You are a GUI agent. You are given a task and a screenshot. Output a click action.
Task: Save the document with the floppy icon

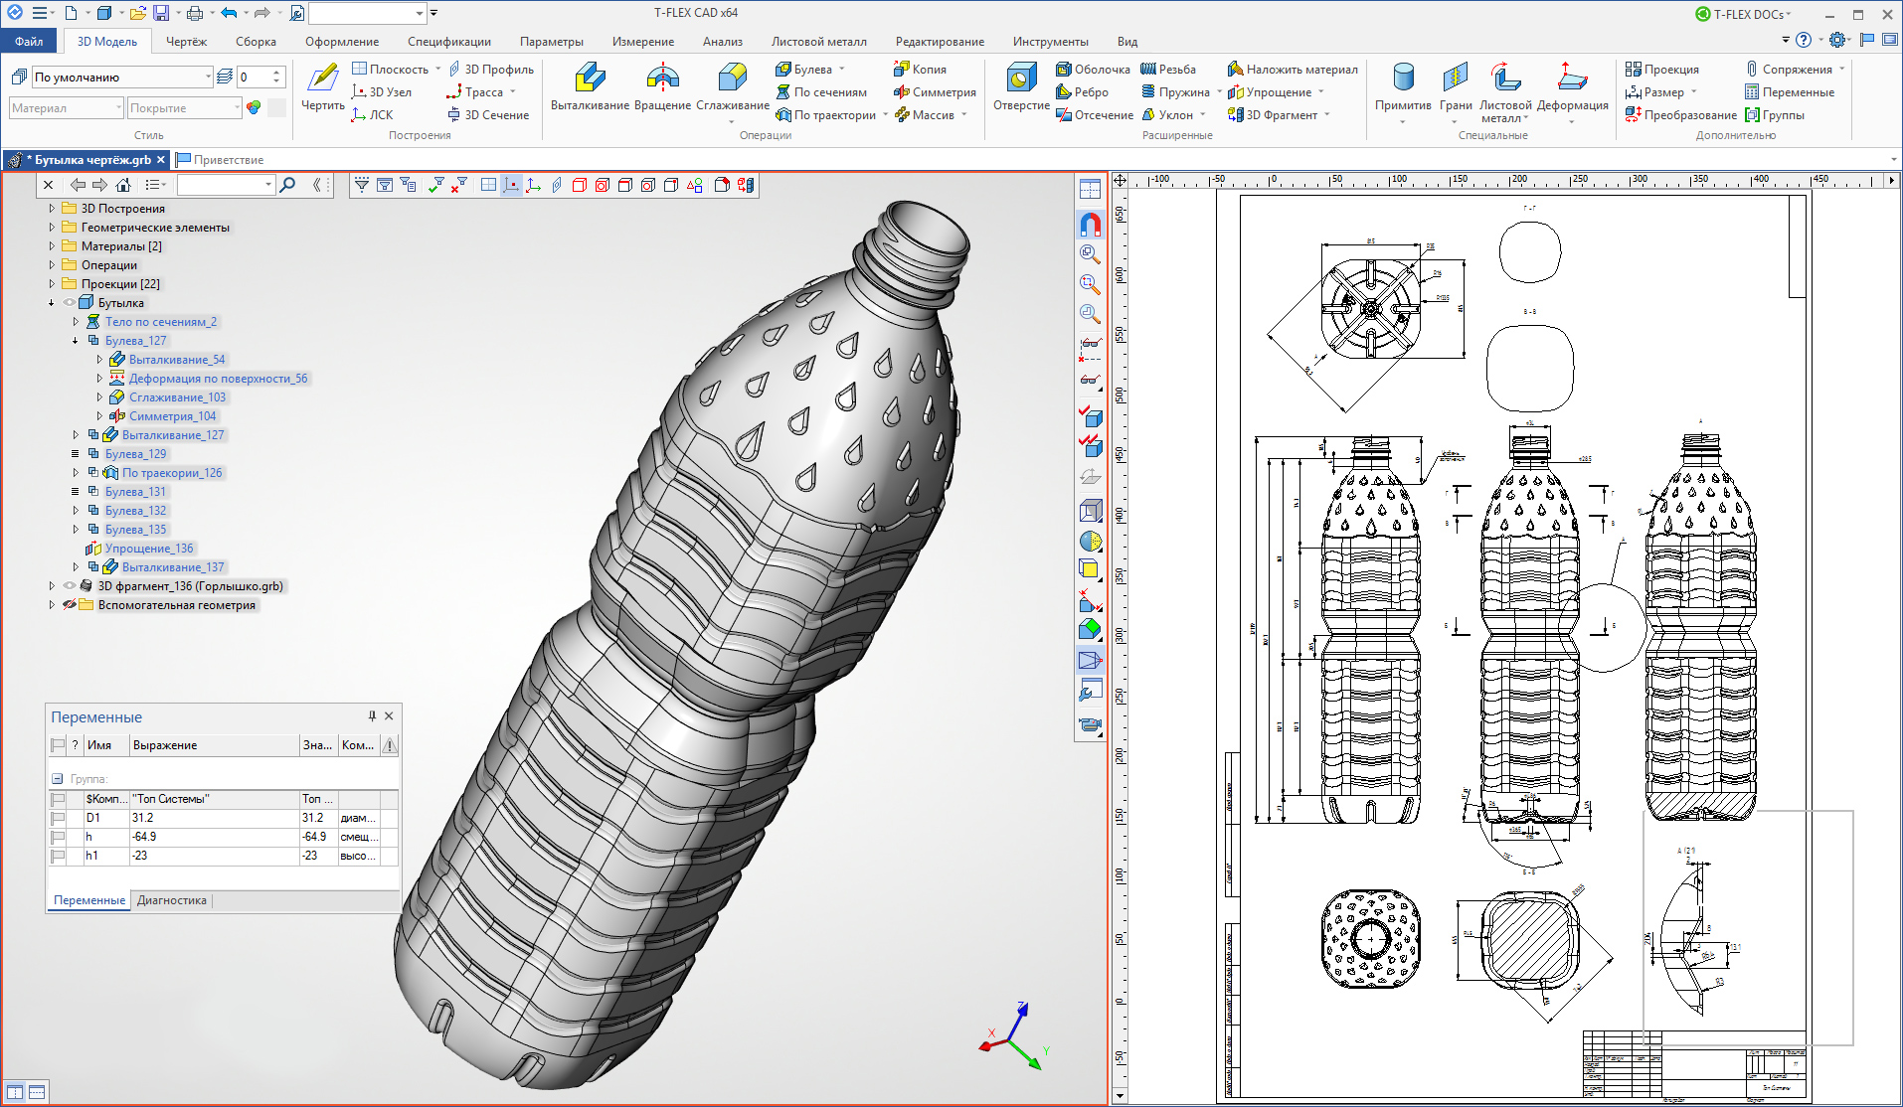[161, 13]
